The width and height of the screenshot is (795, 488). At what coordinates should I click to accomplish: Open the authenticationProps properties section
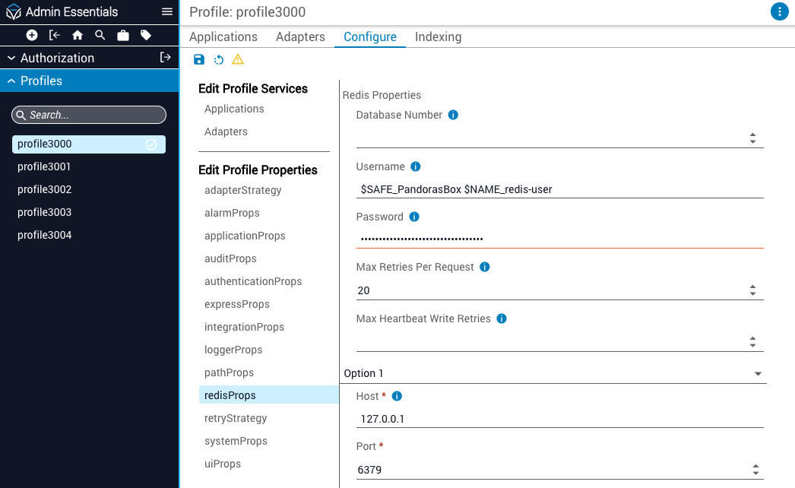(x=253, y=281)
